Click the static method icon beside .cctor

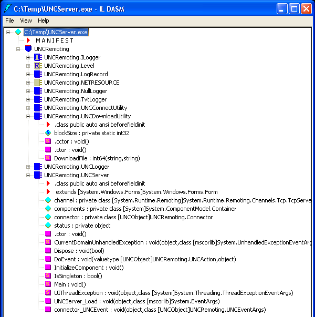coord(48,141)
